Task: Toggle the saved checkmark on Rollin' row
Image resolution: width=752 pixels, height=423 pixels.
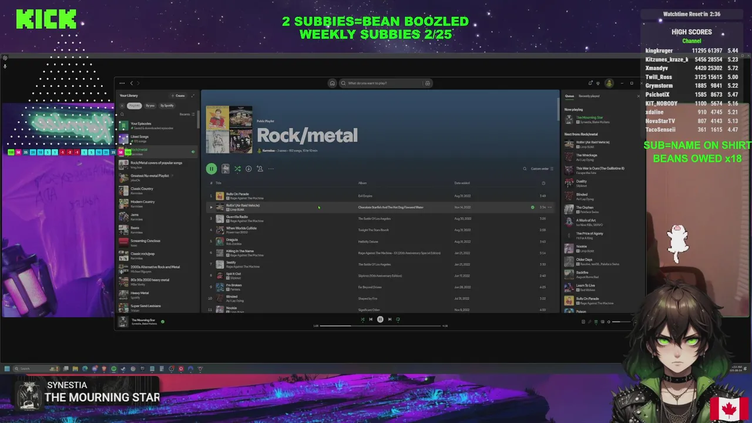Action: pyautogui.click(x=533, y=207)
